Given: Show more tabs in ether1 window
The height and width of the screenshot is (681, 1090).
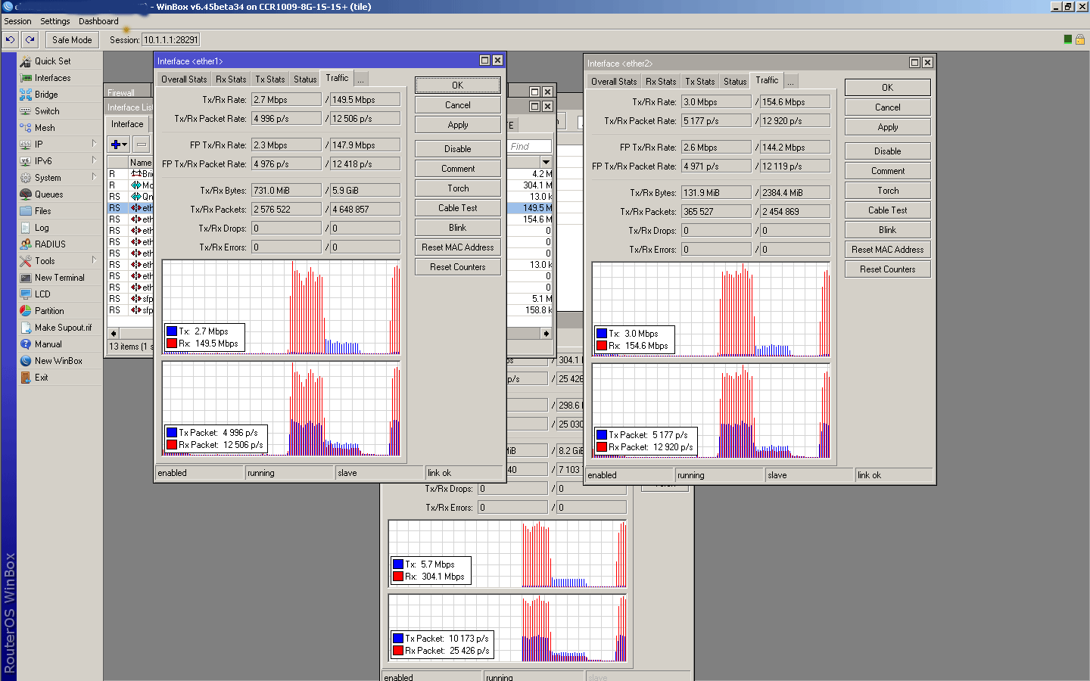Looking at the screenshot, I should point(361,79).
